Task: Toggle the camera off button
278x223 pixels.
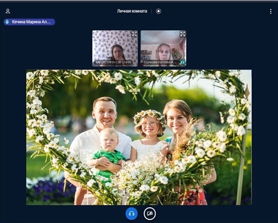Action: [x=150, y=214]
